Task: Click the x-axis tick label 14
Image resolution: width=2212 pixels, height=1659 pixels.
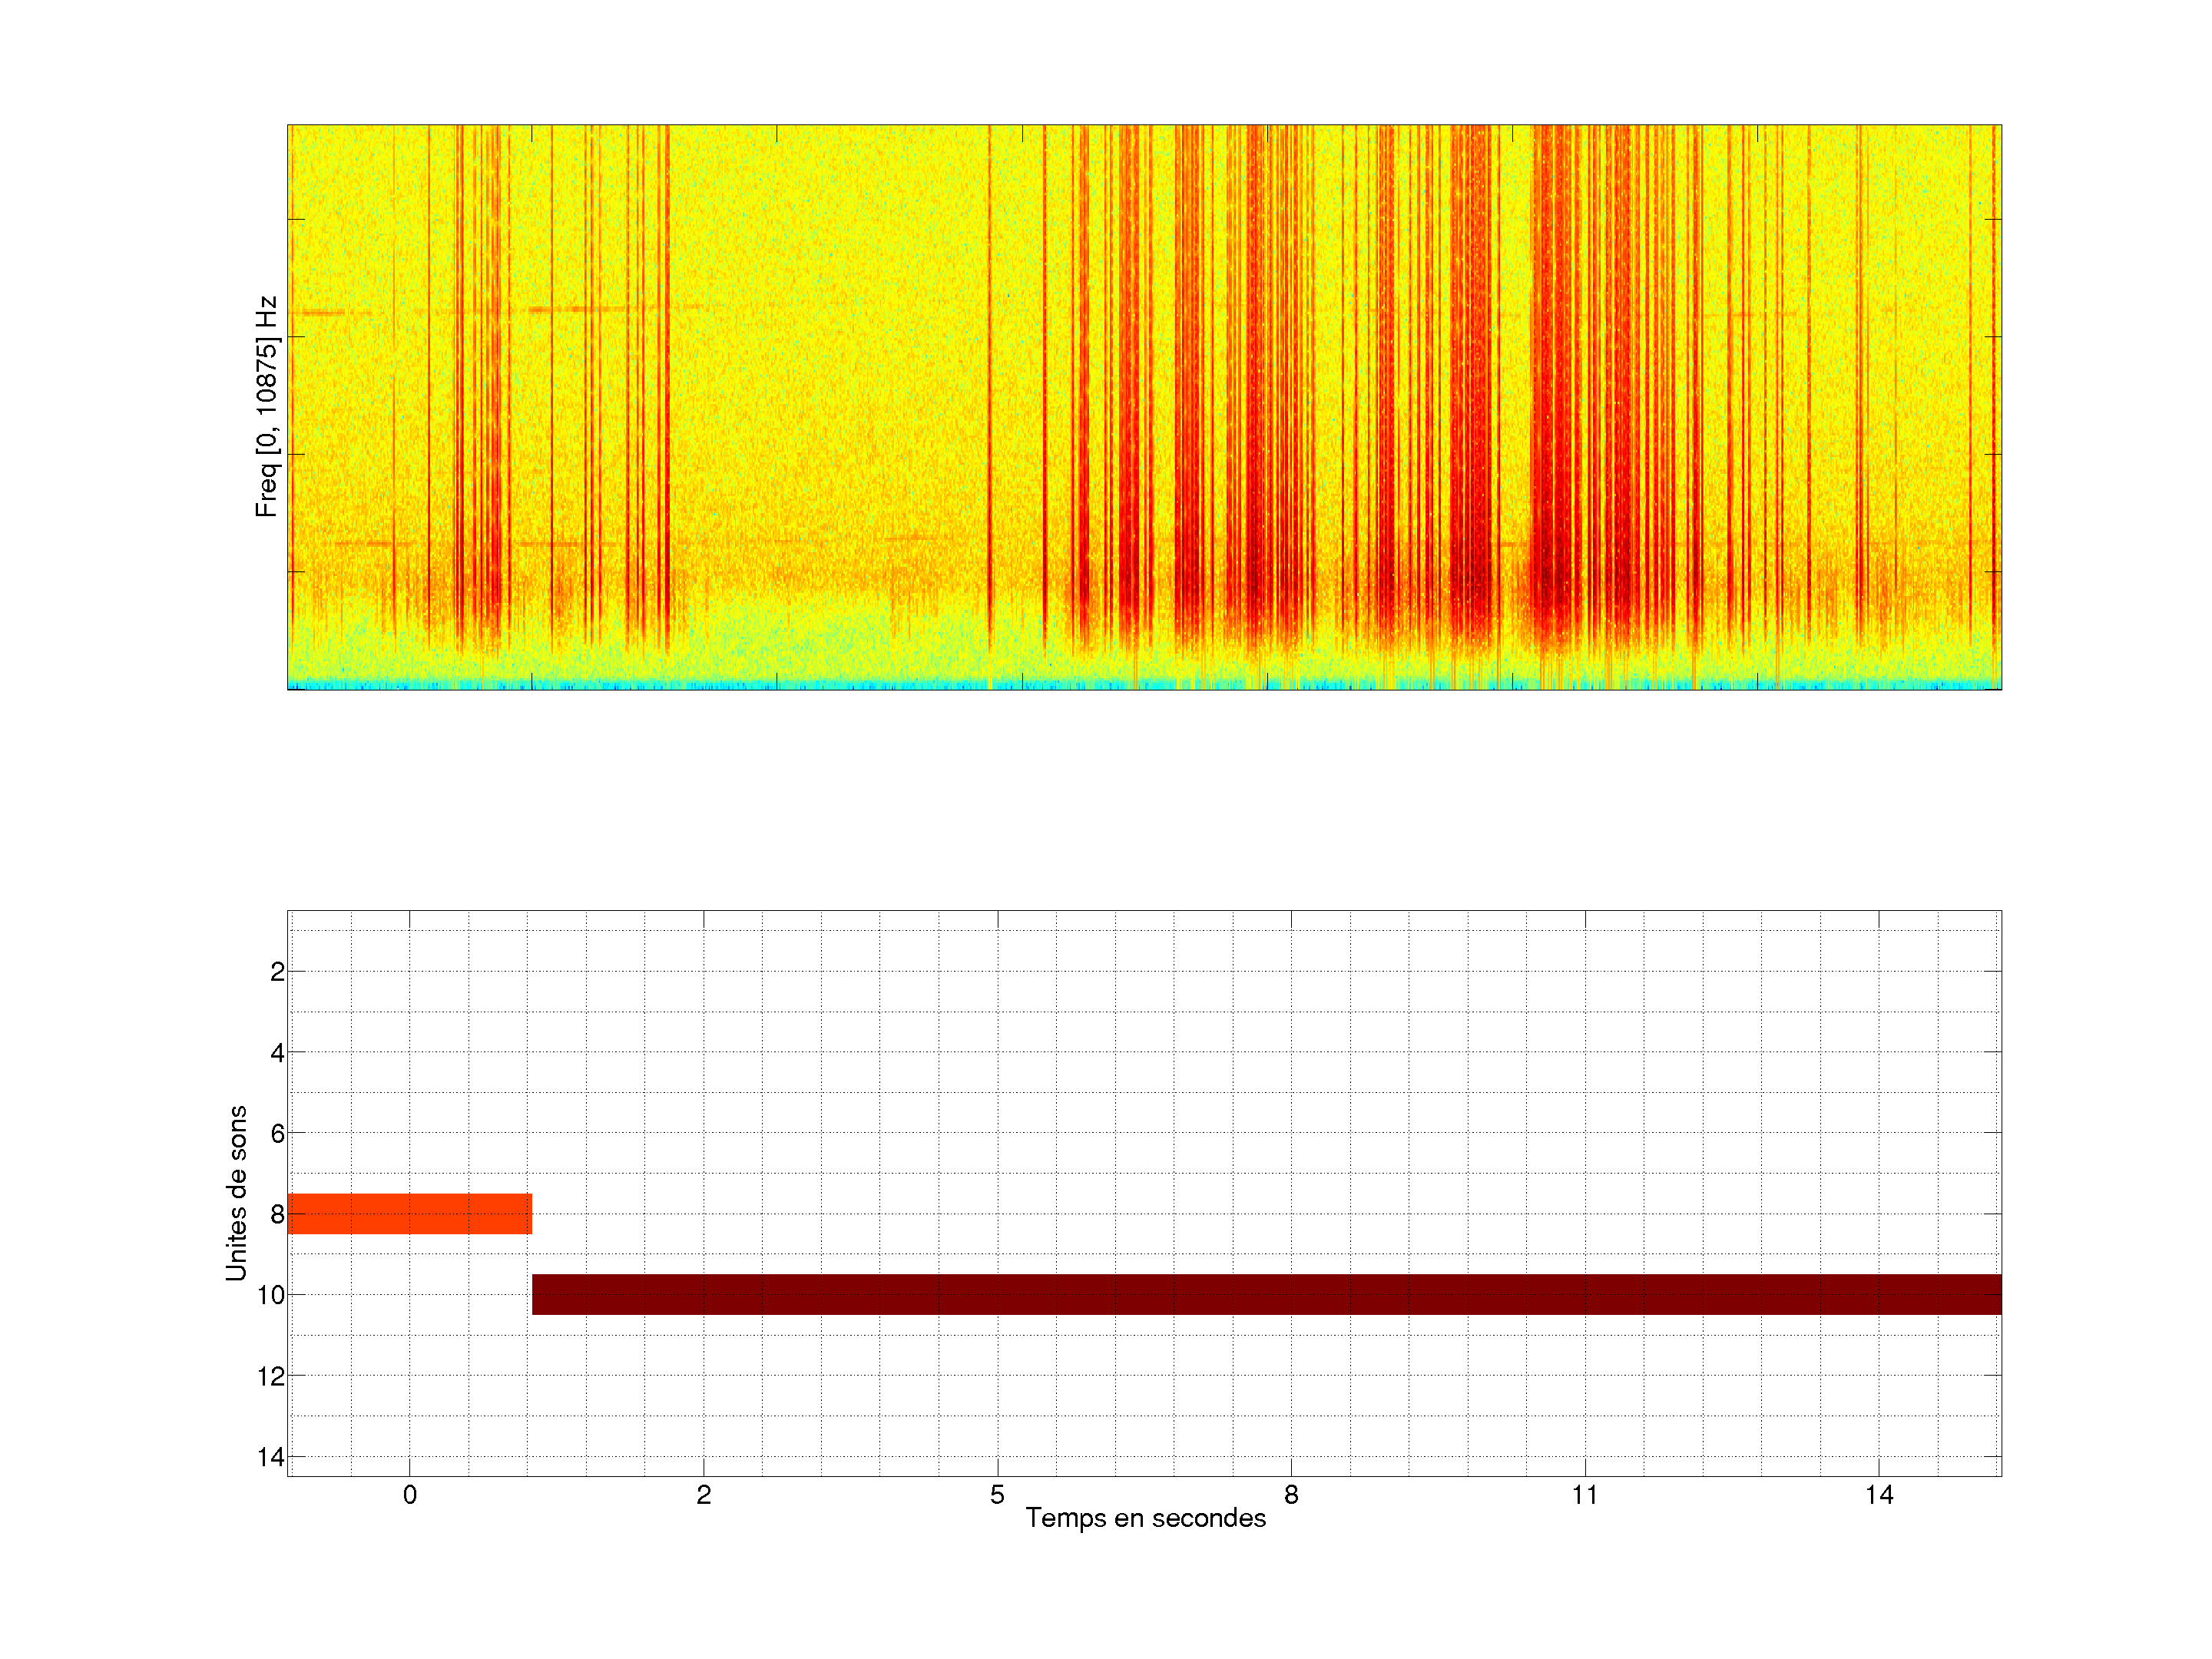Action: (1879, 1495)
